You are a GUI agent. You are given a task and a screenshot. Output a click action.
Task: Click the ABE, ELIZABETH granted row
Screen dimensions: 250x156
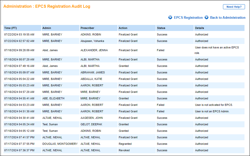100,98
